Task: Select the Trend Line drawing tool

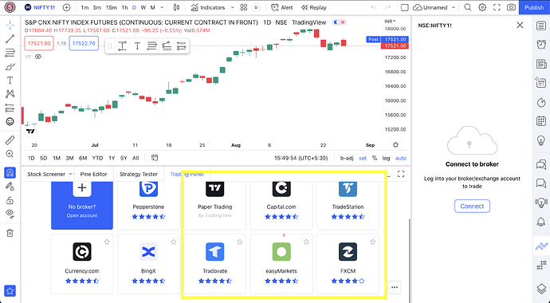Action: [10, 39]
